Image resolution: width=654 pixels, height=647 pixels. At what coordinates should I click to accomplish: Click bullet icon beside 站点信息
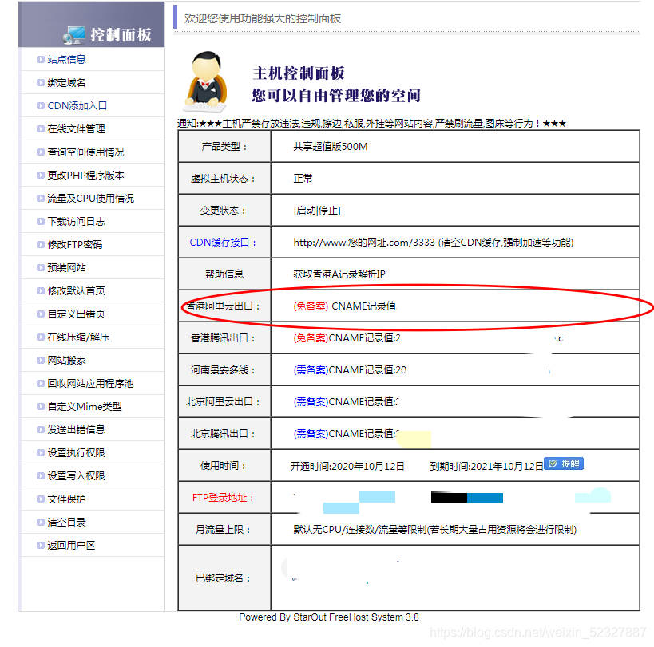41,60
